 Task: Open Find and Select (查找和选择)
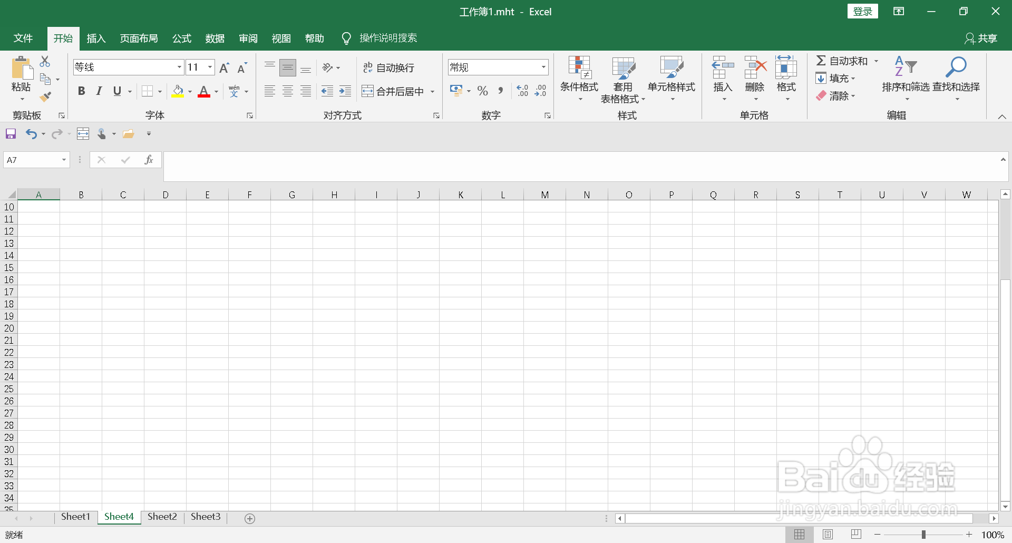pyautogui.click(x=956, y=79)
